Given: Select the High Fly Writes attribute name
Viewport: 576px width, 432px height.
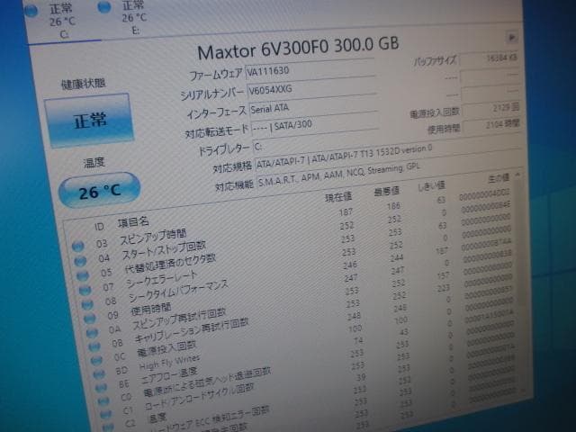Looking at the screenshot, I should pos(170,363).
